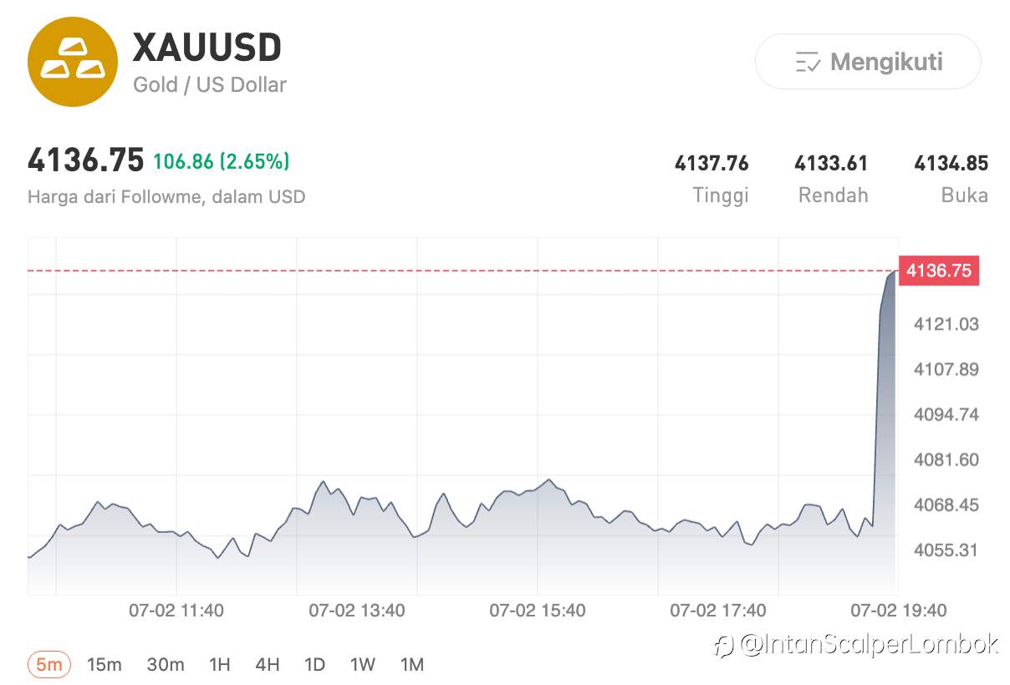Viewport: 1010px width, 685px height.
Task: Click the Gold / US Dollar subtitle
Action: [210, 84]
